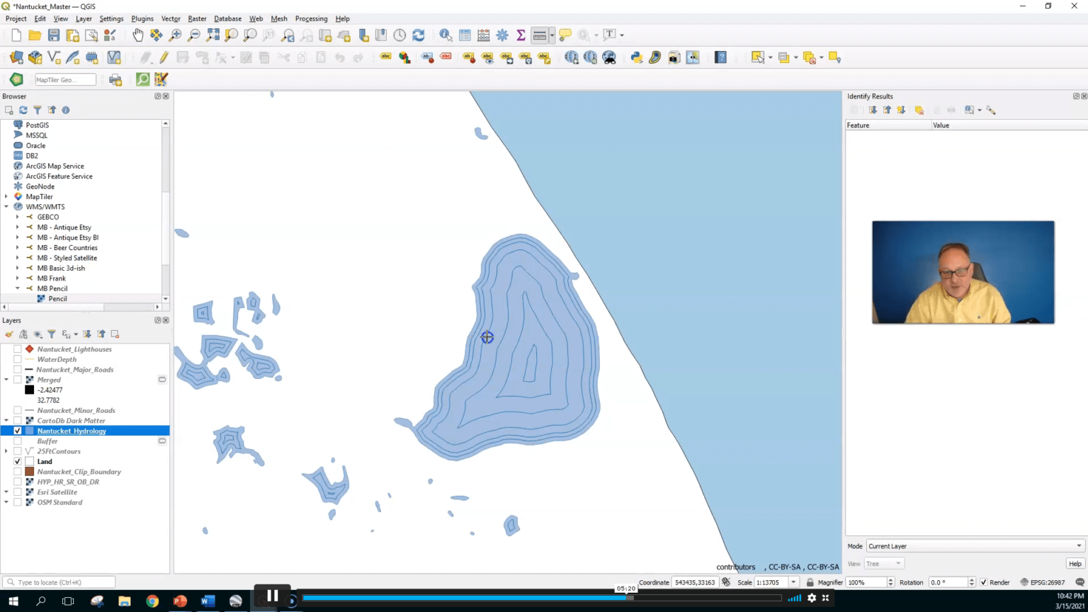Uncheck the Land layer visibility

18,461
